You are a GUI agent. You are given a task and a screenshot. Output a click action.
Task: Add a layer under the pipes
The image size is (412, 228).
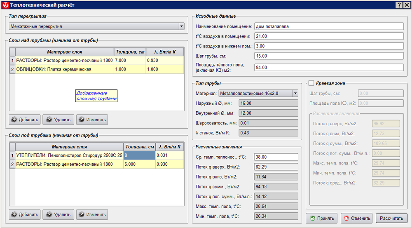[25, 215]
